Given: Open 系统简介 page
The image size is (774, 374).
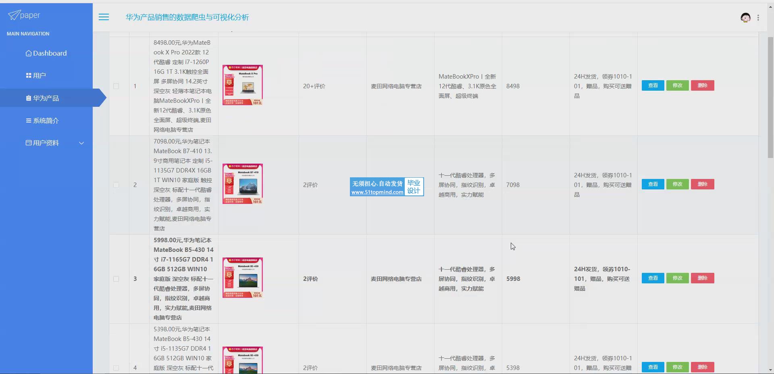Looking at the screenshot, I should [x=42, y=121].
